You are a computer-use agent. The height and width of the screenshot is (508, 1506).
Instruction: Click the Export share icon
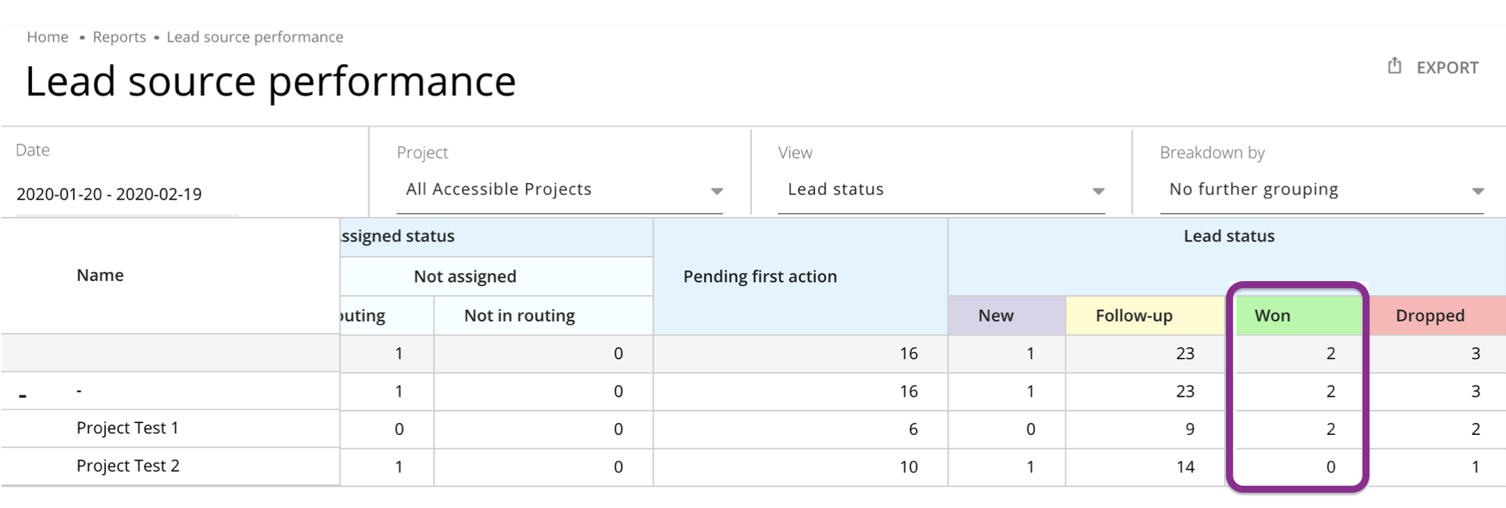(1394, 66)
